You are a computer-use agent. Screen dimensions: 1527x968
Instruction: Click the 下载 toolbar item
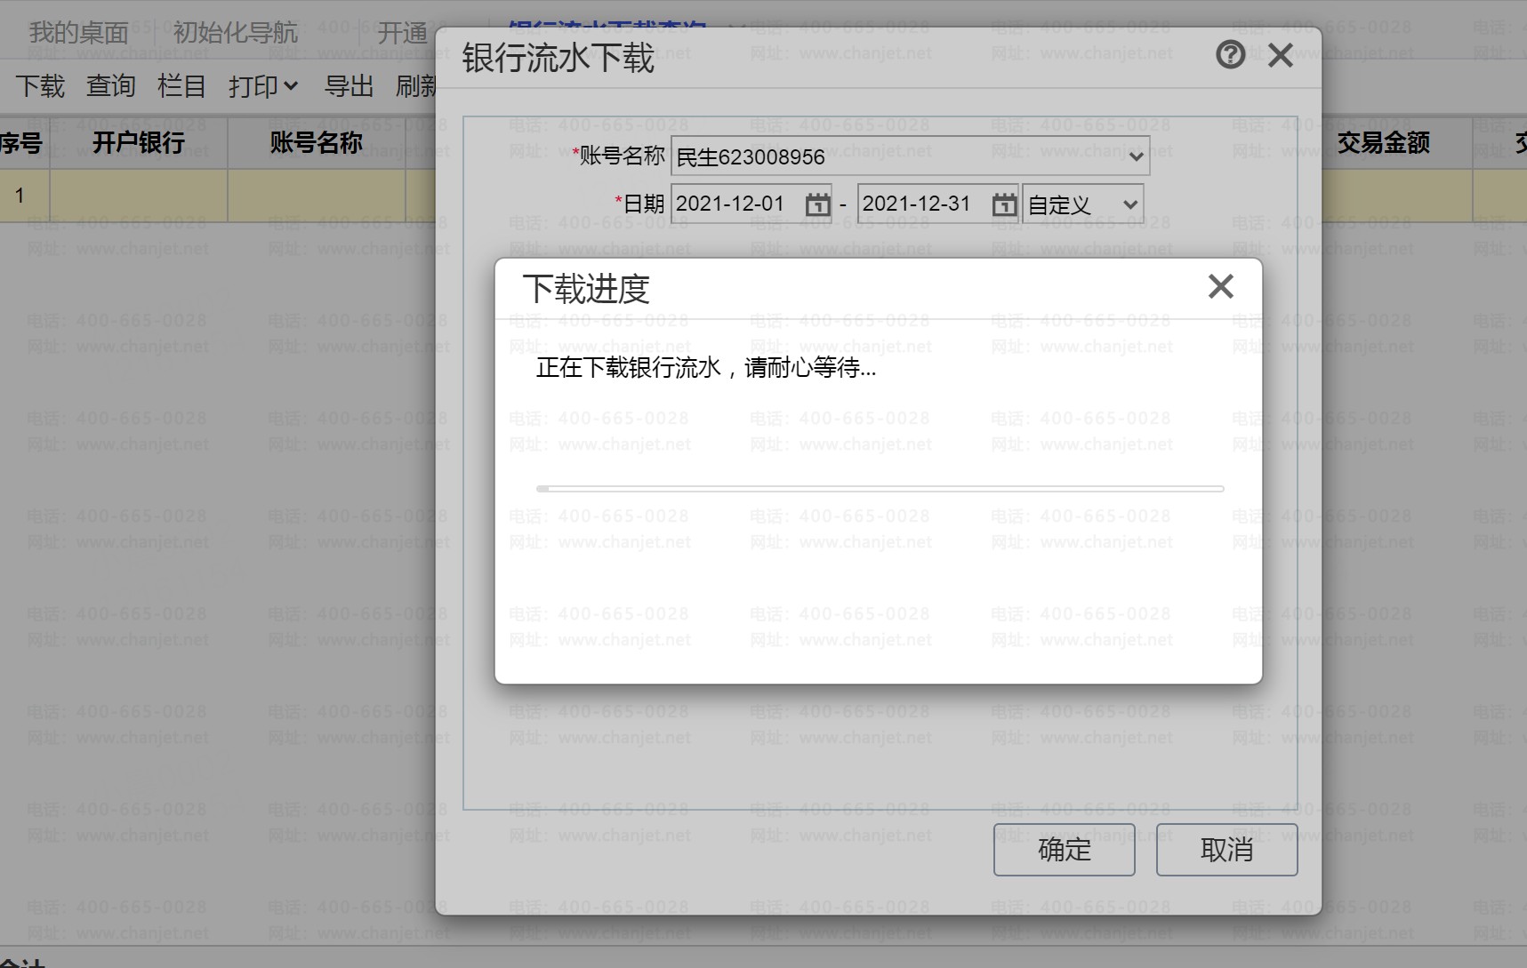pyautogui.click(x=40, y=86)
